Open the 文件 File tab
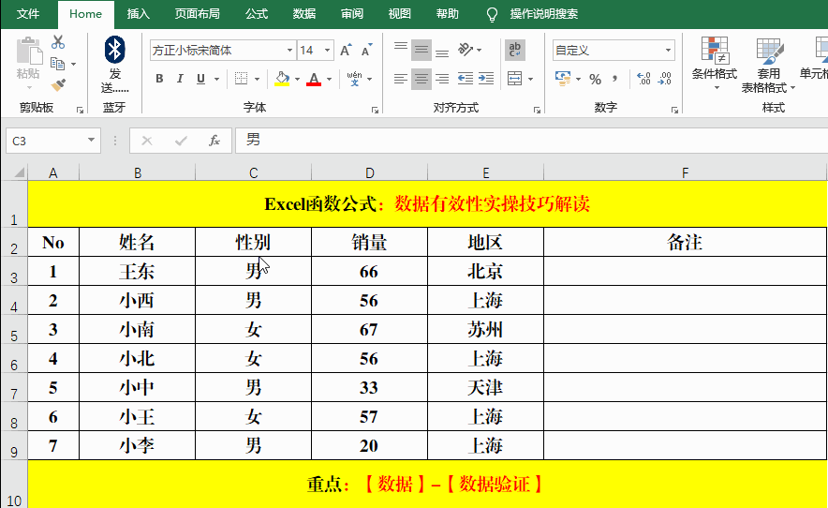This screenshot has height=508, width=828. pos(27,14)
